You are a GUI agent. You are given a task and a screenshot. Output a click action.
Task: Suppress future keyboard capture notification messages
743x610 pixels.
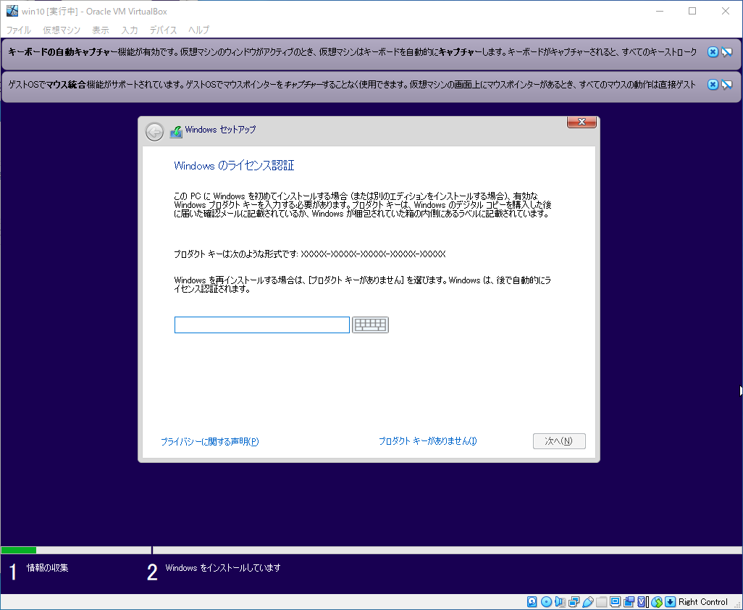coord(727,51)
